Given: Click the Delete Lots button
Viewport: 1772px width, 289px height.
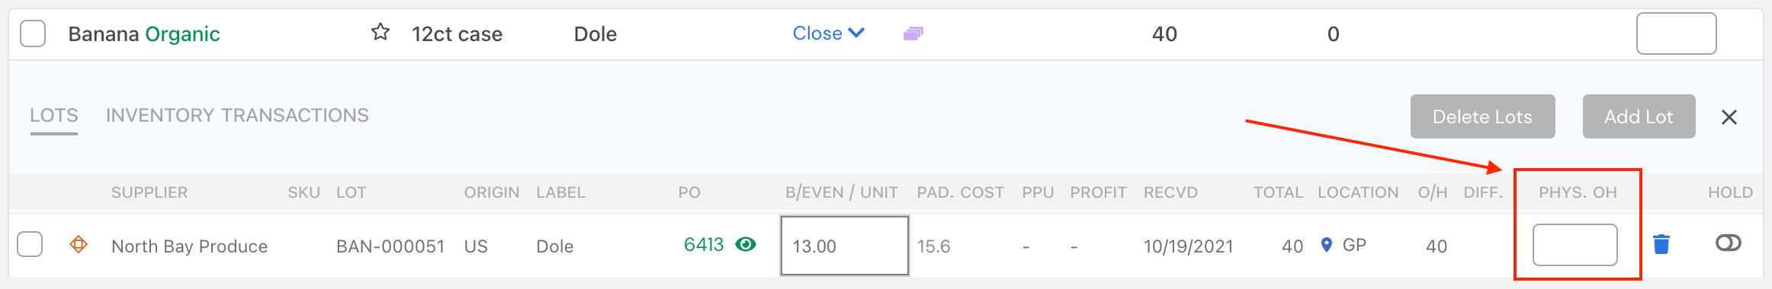Looking at the screenshot, I should pos(1482,116).
